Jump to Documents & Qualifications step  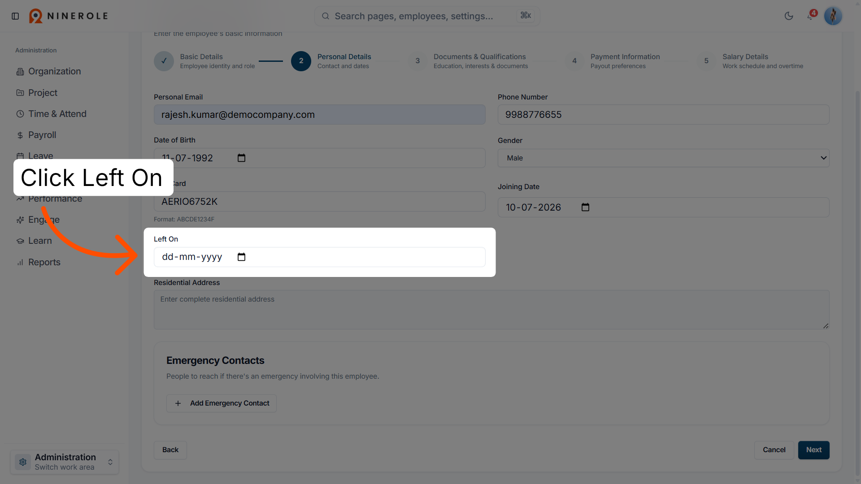(468, 61)
